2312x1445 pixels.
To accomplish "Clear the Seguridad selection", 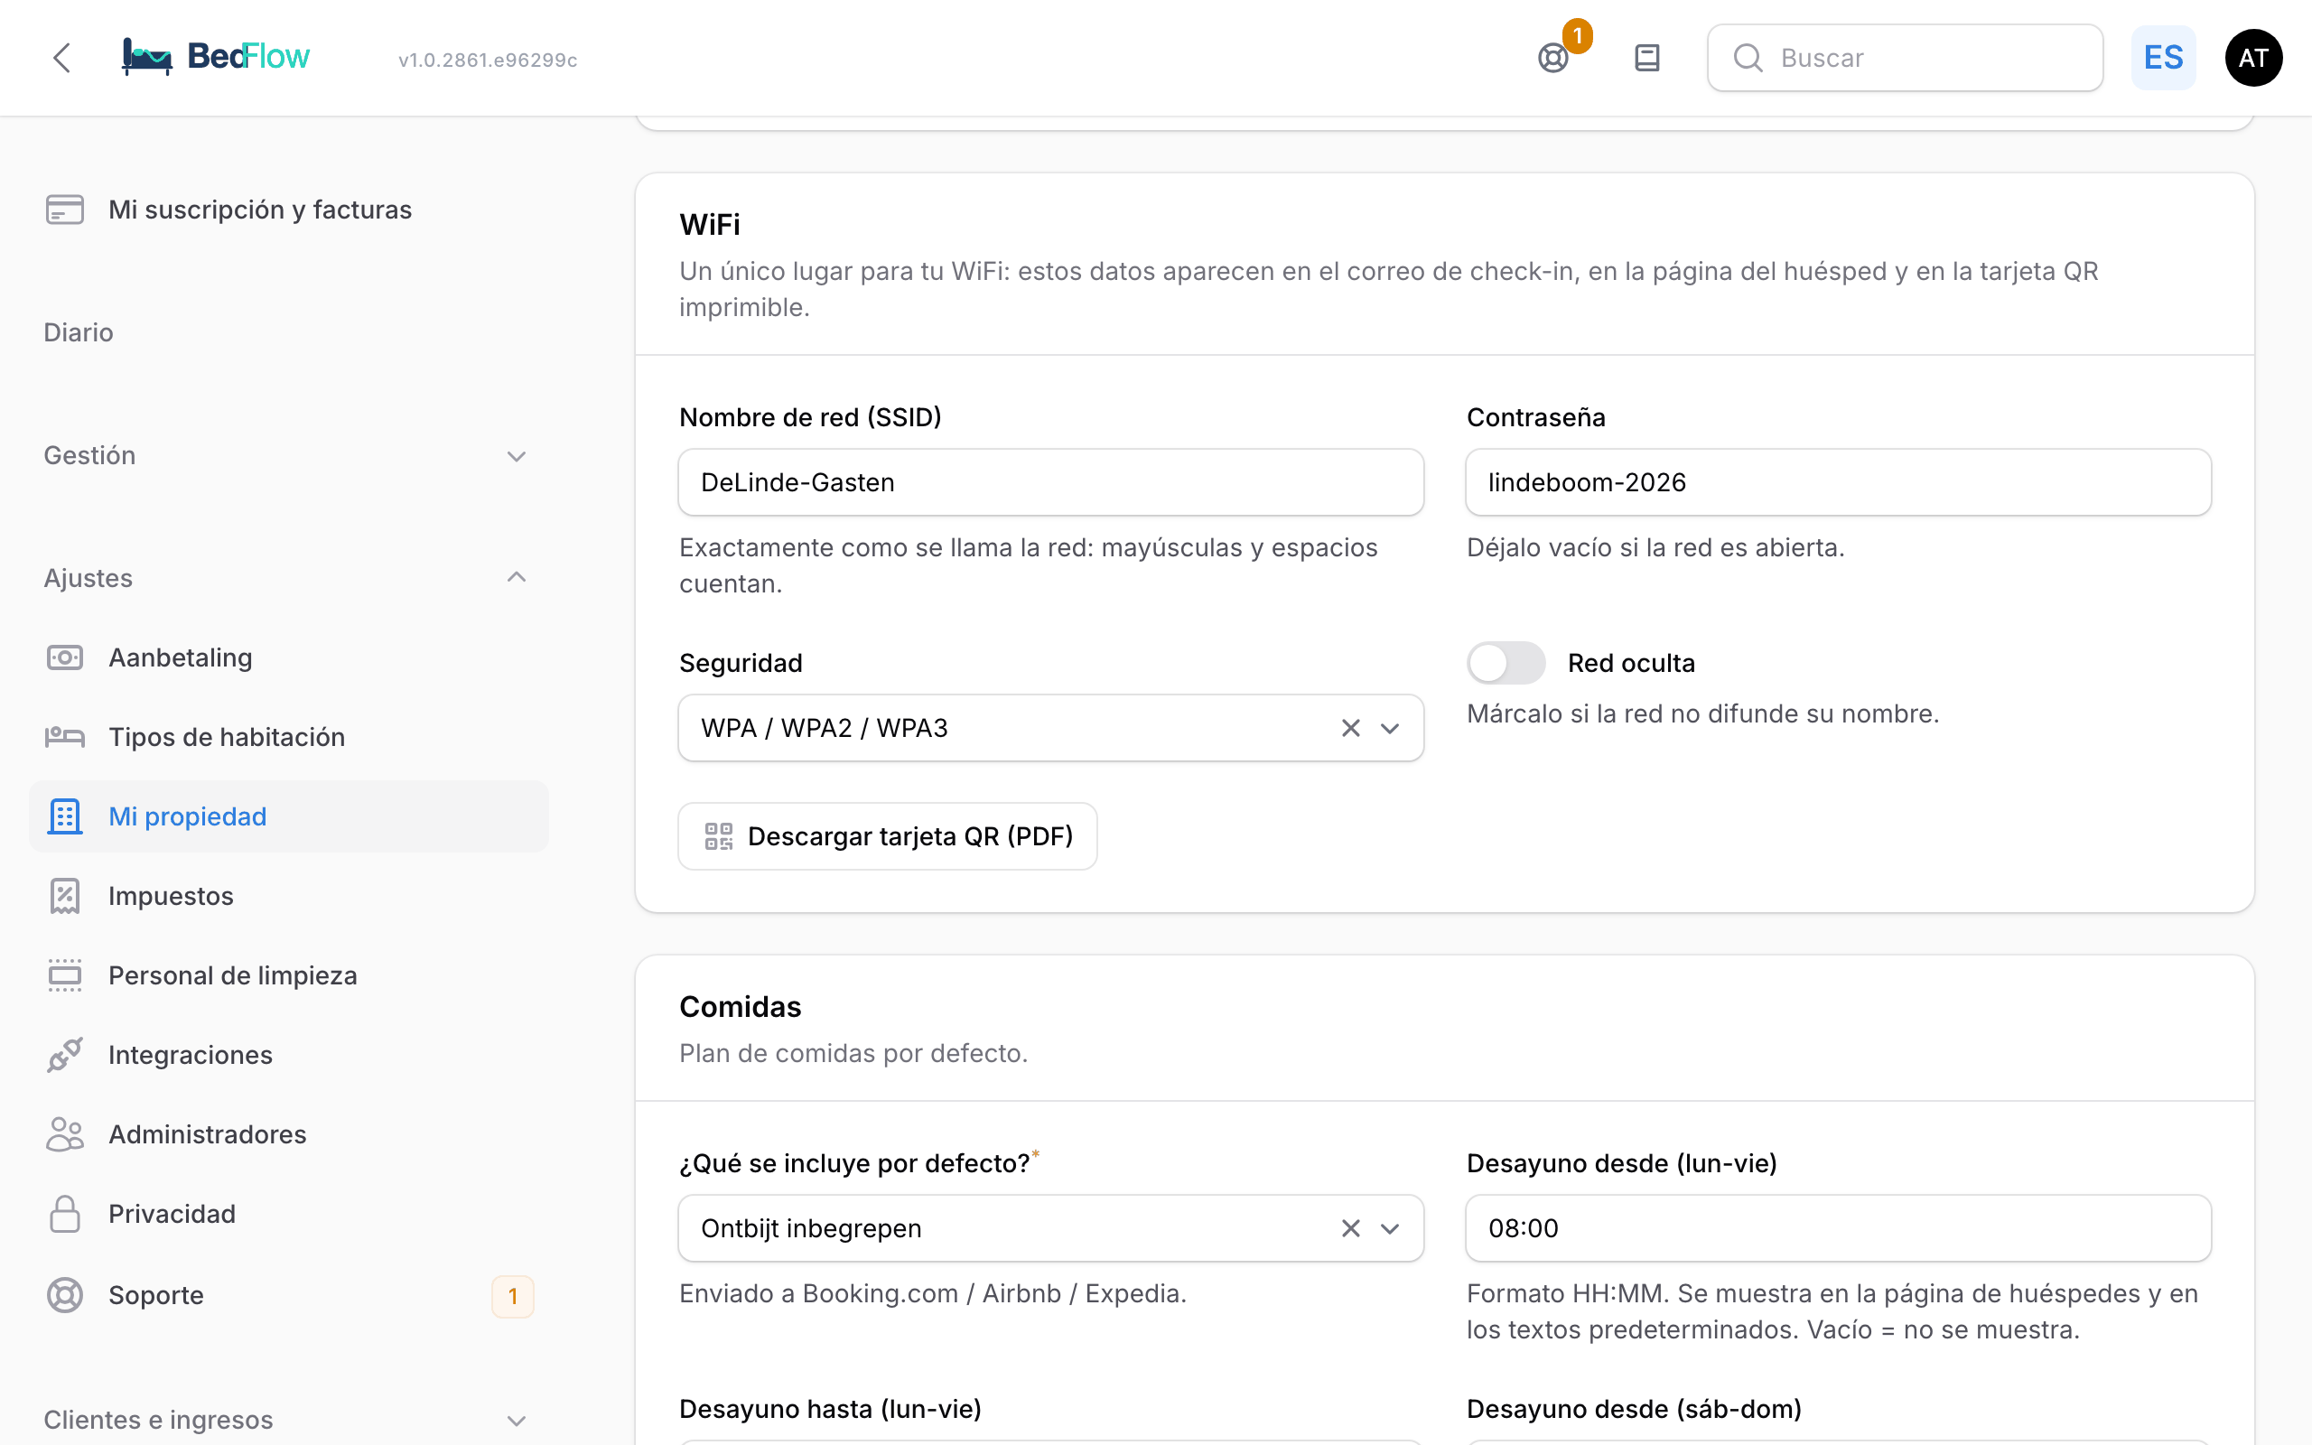I will [1350, 728].
